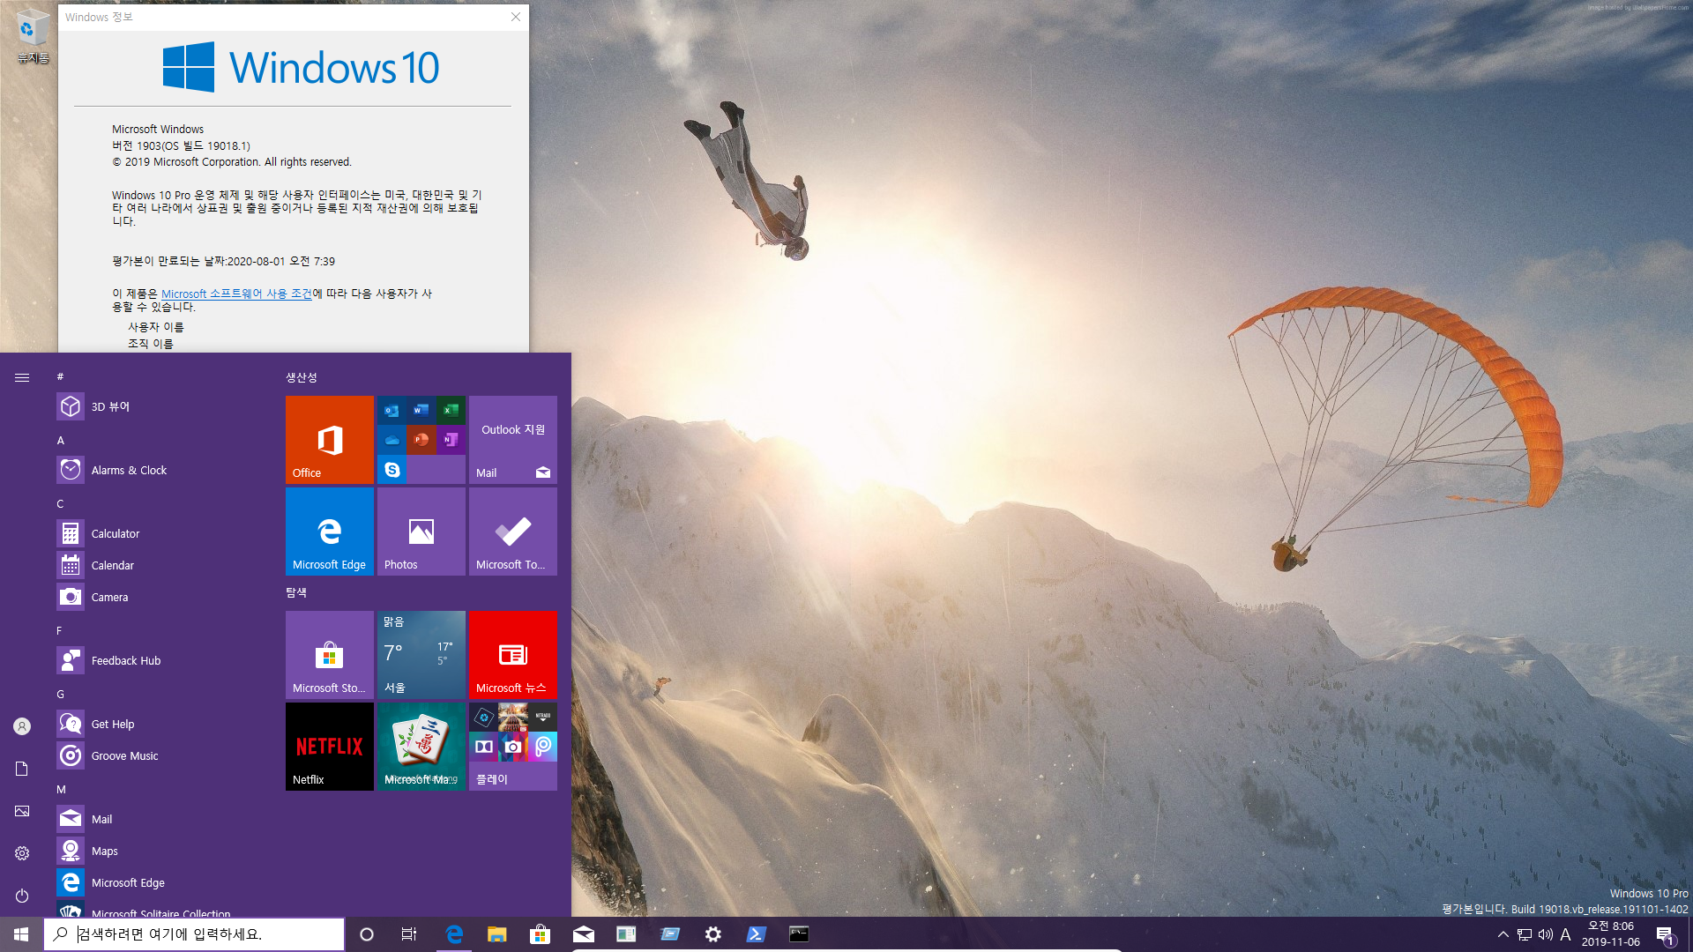Open Mail from the taskbar
The image size is (1693, 952).
(583, 934)
